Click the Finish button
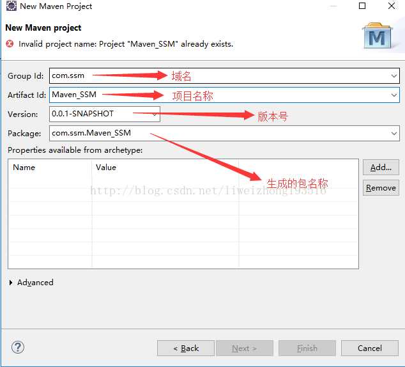Image resolution: width=405 pixels, height=367 pixels. click(x=307, y=348)
